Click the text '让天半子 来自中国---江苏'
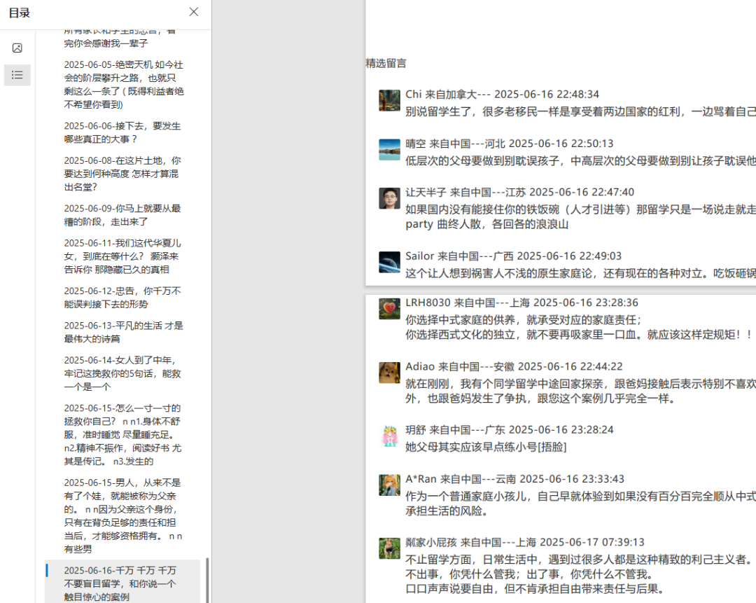 click(465, 192)
